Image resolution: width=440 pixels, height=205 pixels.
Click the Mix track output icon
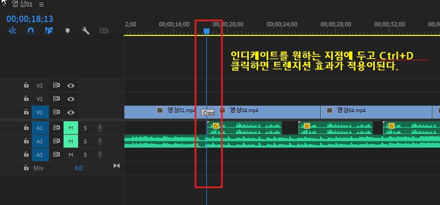[x=116, y=166]
